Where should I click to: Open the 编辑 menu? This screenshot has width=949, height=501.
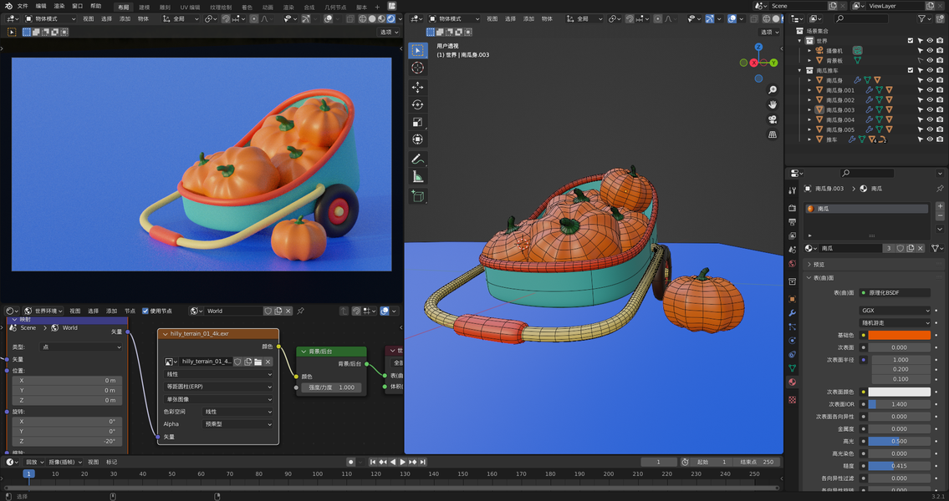[40, 6]
